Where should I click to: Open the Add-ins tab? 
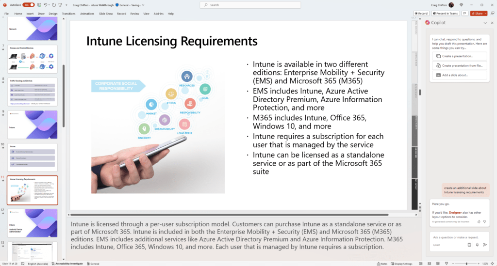[159, 14]
